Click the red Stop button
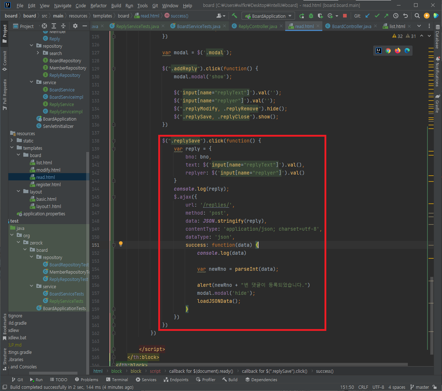Image resolution: width=442 pixels, height=391 pixels. pyautogui.click(x=345, y=16)
